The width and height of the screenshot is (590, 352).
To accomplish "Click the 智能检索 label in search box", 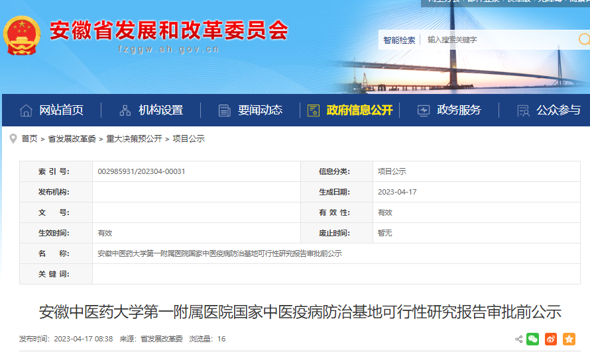I will tap(399, 40).
